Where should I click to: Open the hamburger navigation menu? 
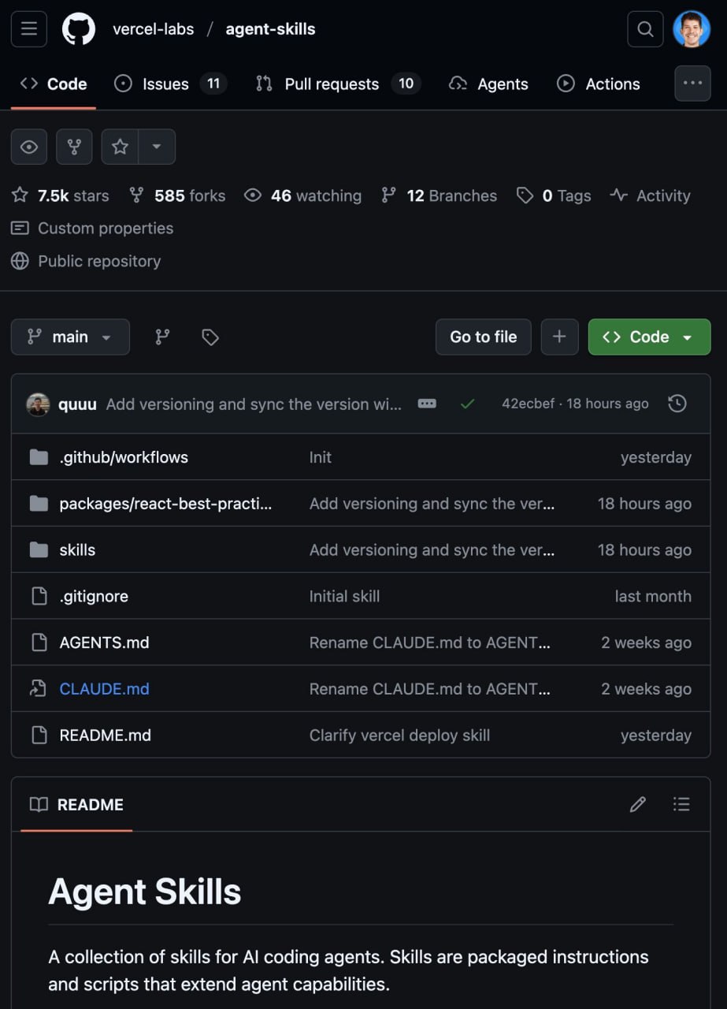point(29,29)
